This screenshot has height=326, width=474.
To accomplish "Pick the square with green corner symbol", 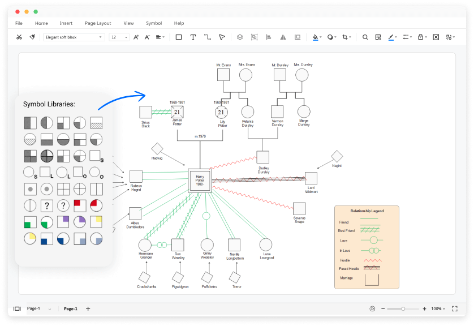I will coord(30,222).
